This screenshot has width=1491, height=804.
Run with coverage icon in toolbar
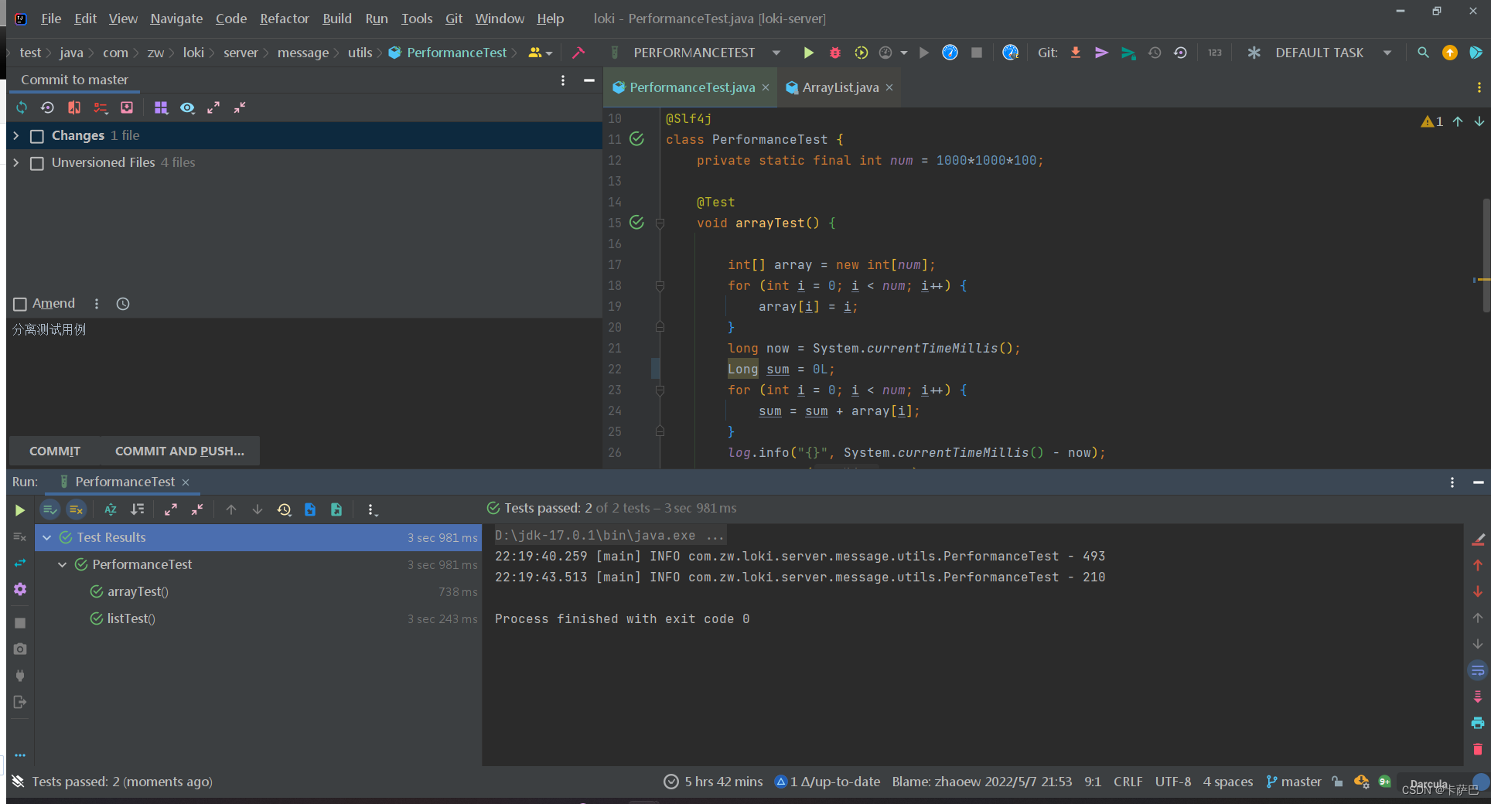(x=861, y=53)
